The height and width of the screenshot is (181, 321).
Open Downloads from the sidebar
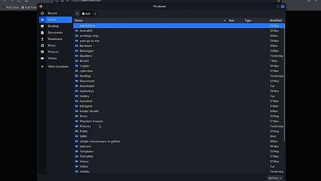tap(55, 39)
